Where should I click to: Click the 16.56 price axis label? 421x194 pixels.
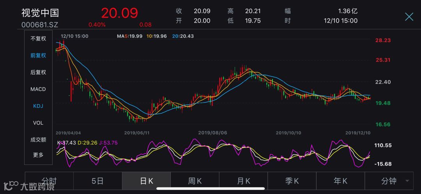383,124
